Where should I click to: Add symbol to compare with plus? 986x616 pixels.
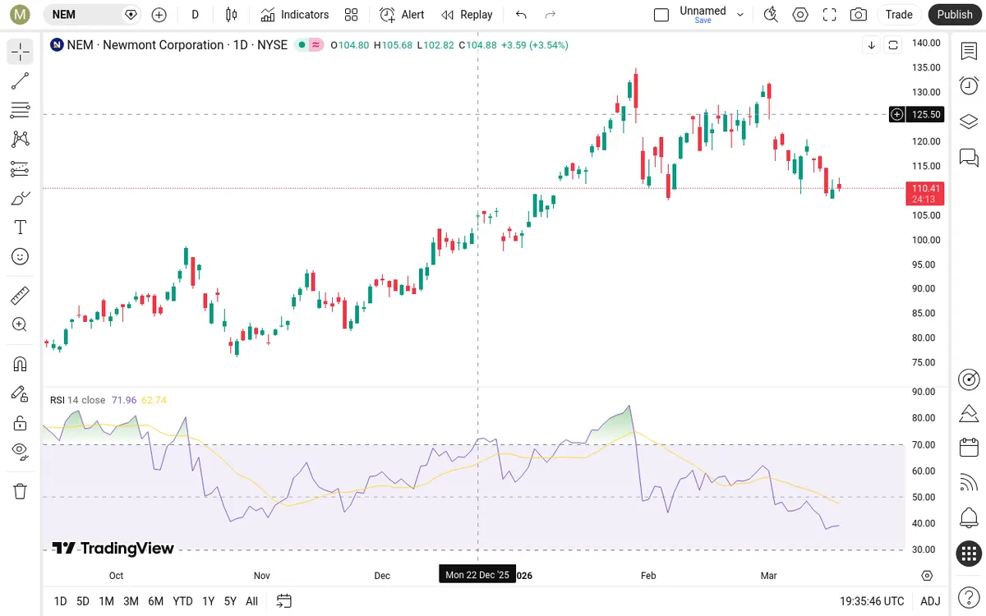[x=159, y=15]
